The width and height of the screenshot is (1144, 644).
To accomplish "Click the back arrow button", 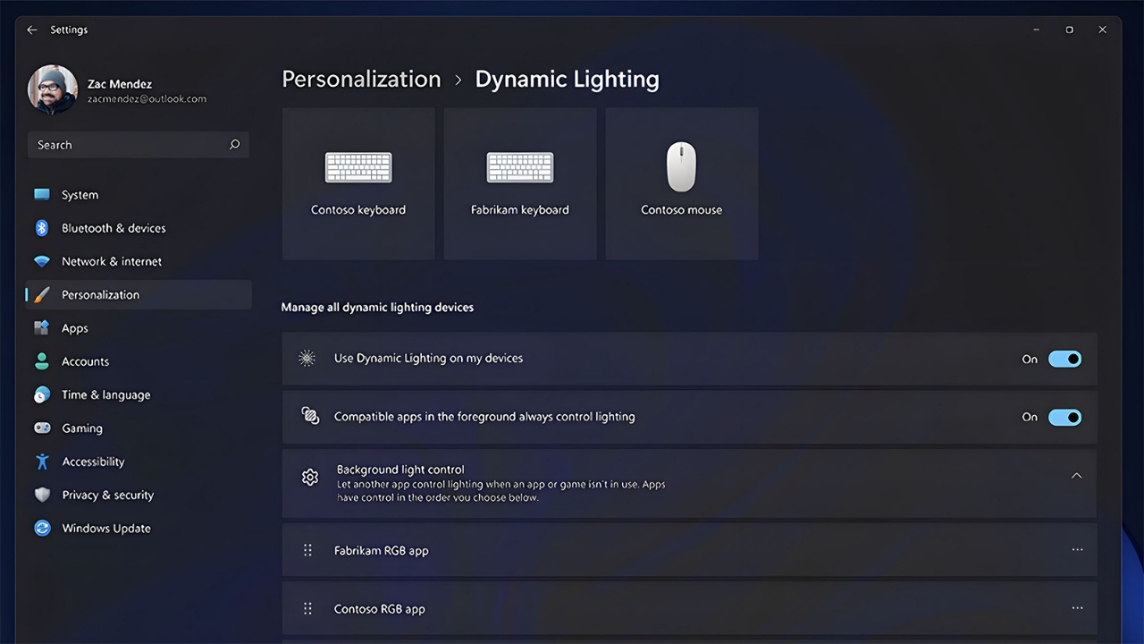I will pos(32,30).
